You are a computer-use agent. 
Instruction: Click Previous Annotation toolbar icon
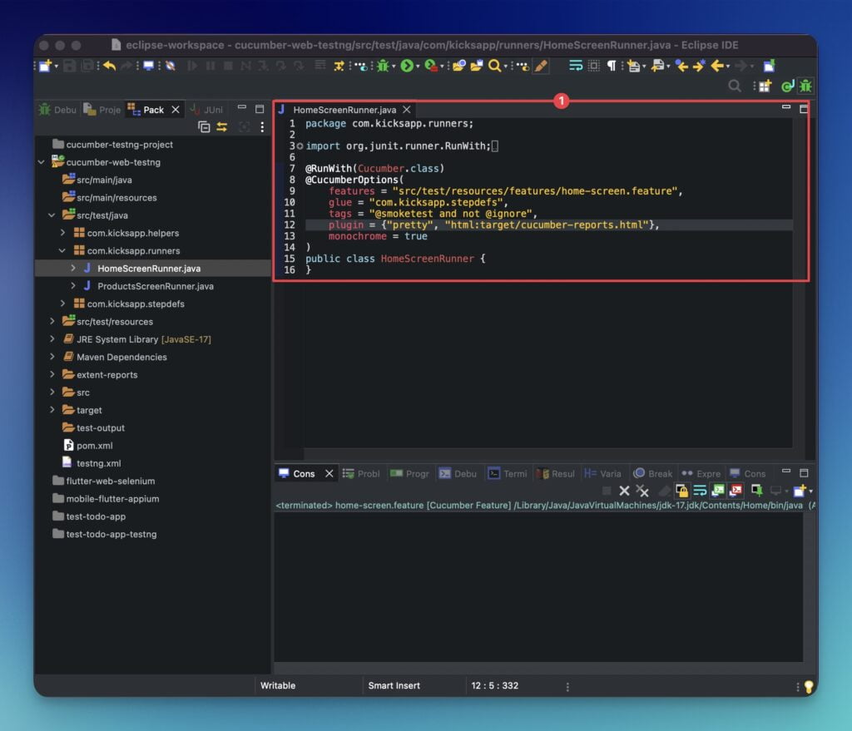[658, 66]
